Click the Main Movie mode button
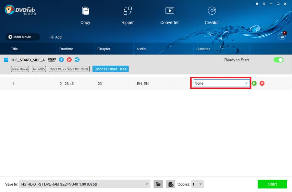 (22, 37)
